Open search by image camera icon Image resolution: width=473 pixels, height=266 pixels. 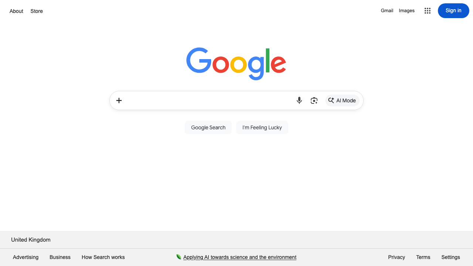click(x=314, y=100)
